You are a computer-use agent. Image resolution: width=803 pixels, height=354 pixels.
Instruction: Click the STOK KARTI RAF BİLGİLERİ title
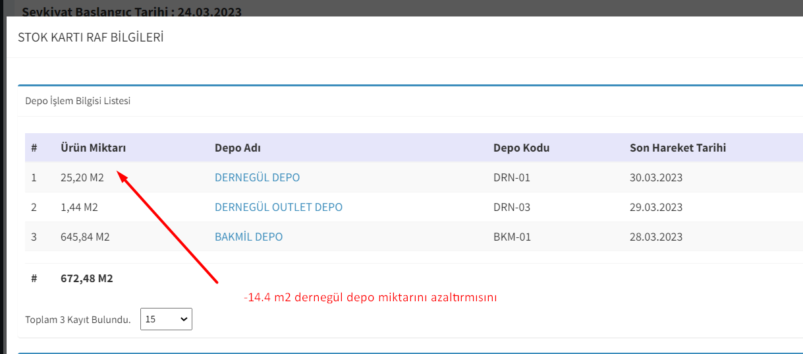[x=90, y=38]
